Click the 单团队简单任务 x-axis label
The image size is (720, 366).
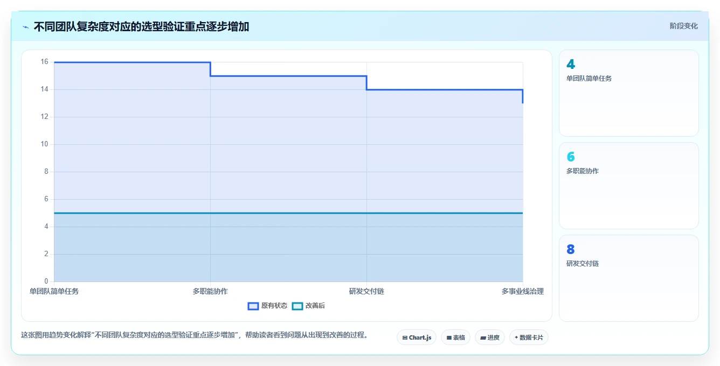pos(54,291)
